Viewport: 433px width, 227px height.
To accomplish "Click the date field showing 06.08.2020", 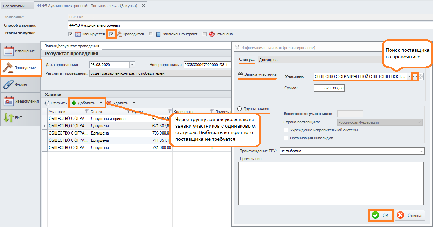I will click(x=109, y=65).
